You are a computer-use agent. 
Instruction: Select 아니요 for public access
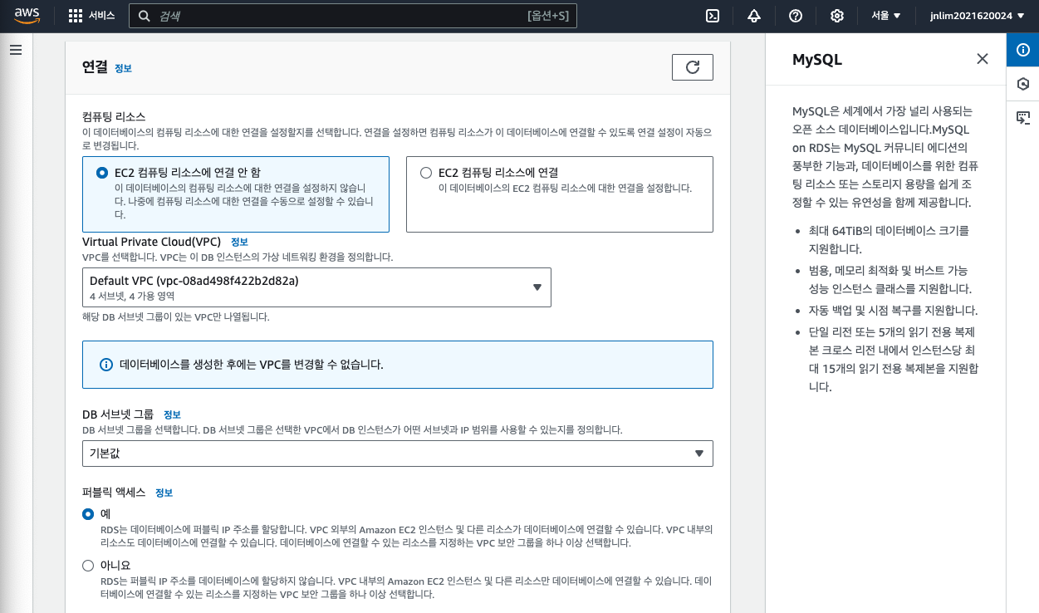coord(88,566)
